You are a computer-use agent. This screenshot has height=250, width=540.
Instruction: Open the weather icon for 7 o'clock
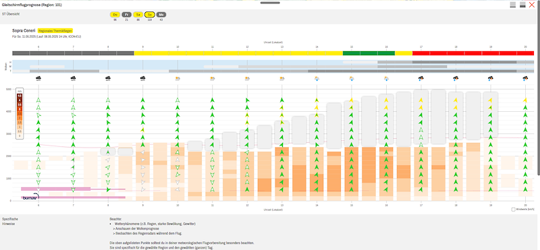73,78
